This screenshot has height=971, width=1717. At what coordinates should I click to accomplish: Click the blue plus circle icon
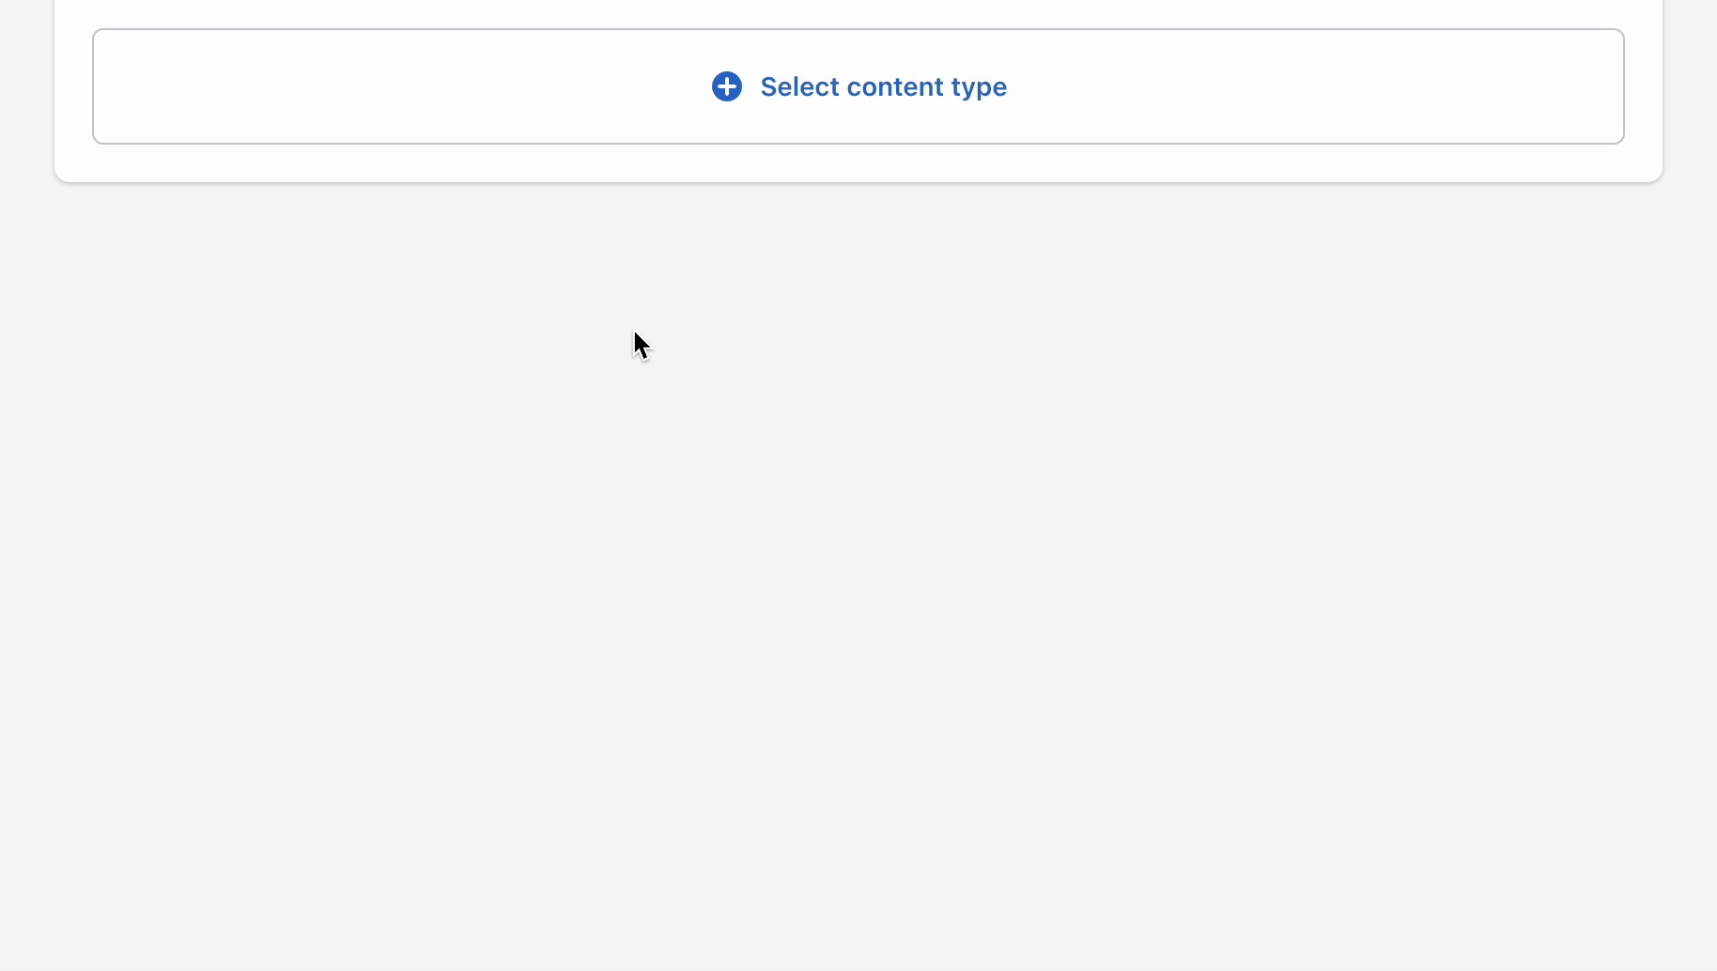click(x=726, y=86)
